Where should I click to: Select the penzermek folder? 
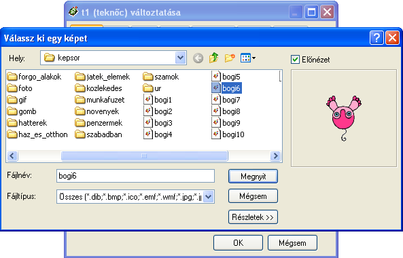(x=99, y=123)
